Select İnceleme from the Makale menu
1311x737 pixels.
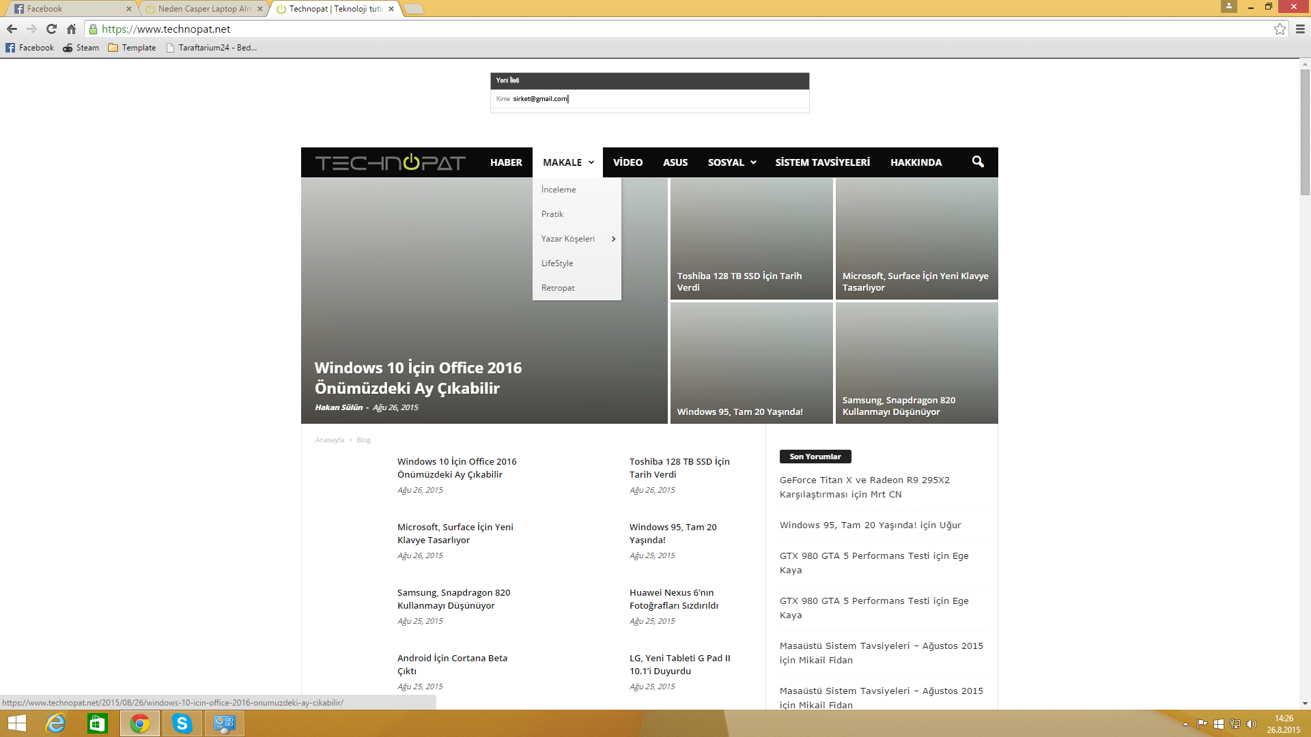click(x=559, y=190)
